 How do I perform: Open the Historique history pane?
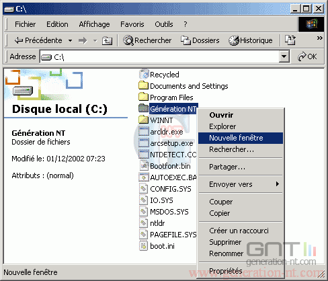point(251,40)
